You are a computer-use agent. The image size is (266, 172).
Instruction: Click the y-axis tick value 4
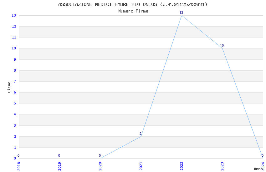15,114
